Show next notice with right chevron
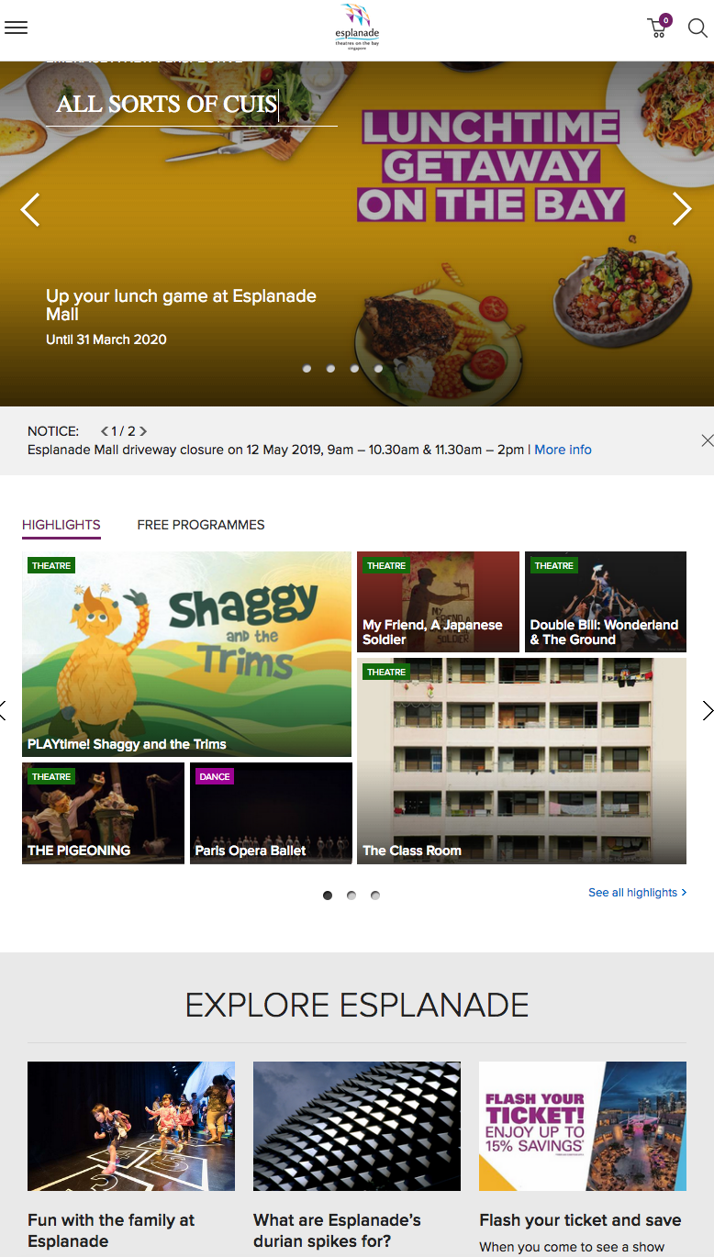 [x=143, y=431]
